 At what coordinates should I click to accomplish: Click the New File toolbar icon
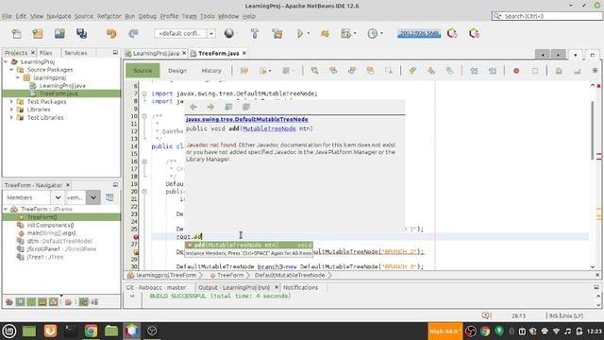point(16,34)
